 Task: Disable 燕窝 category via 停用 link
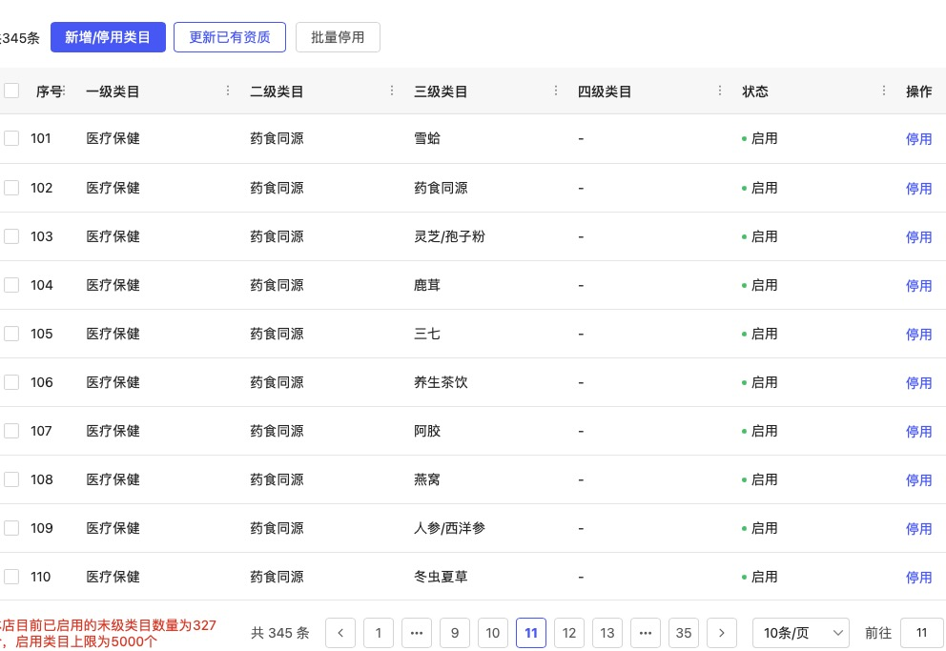[x=918, y=480]
